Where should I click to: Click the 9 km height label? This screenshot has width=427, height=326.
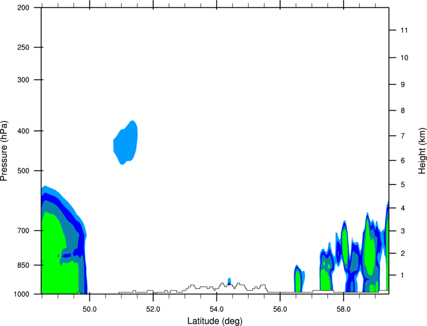click(402, 85)
